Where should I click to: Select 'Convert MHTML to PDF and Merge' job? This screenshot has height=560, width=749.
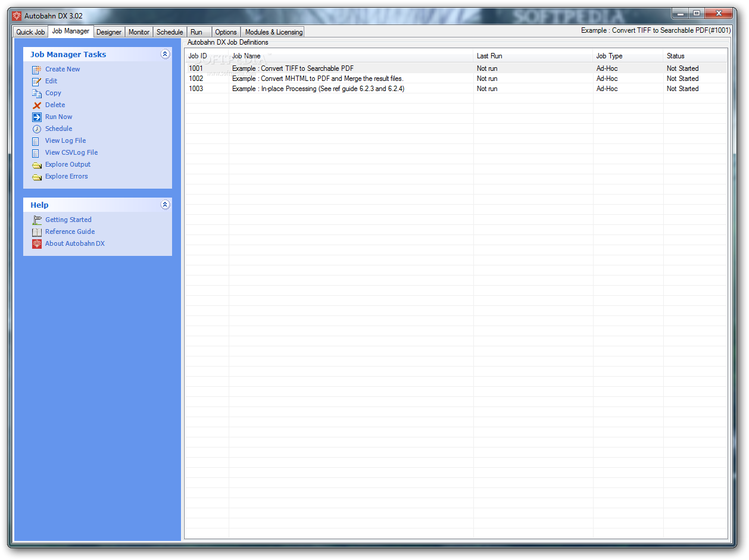tap(318, 79)
